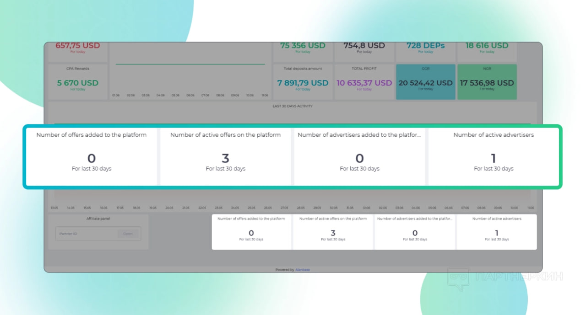The image size is (586, 315).
Task: Select the CPA Rewards card
Action: pyautogui.click(x=78, y=82)
